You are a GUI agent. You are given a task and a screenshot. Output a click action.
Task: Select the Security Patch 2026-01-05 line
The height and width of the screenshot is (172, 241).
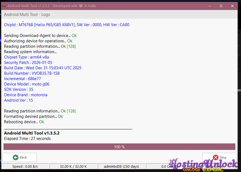[x=28, y=63]
